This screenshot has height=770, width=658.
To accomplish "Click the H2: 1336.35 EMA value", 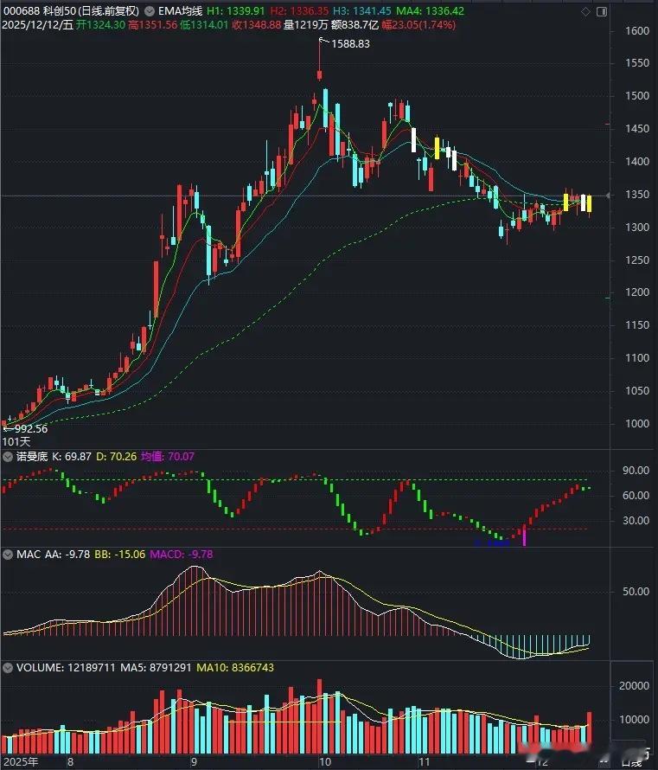I will click(299, 10).
